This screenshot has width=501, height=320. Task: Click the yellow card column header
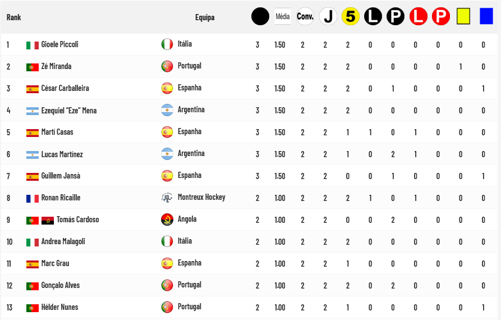click(463, 16)
